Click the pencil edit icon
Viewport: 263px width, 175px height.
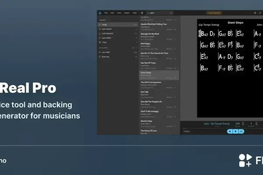tap(260, 13)
